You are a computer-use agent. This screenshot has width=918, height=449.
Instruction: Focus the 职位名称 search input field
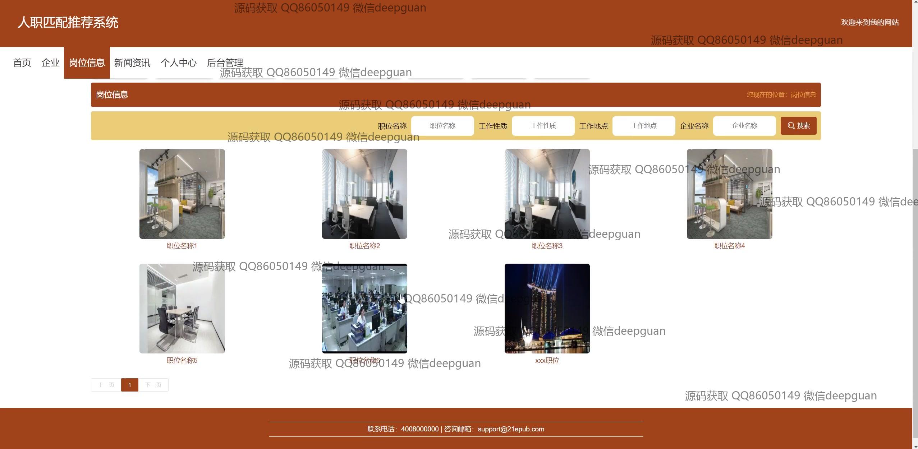(442, 126)
